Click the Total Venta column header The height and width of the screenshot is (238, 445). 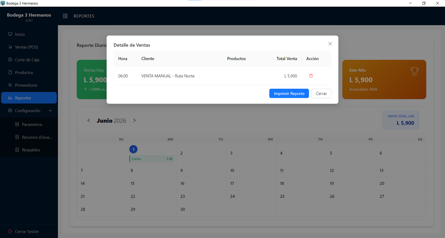coord(281,59)
